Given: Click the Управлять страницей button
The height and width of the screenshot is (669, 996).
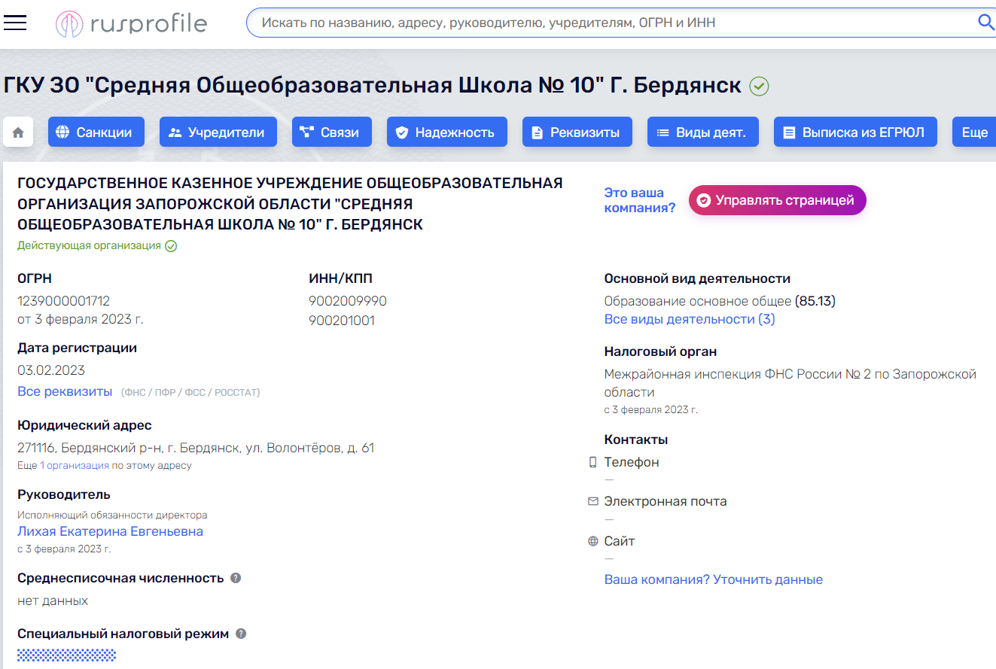Looking at the screenshot, I should (x=777, y=200).
